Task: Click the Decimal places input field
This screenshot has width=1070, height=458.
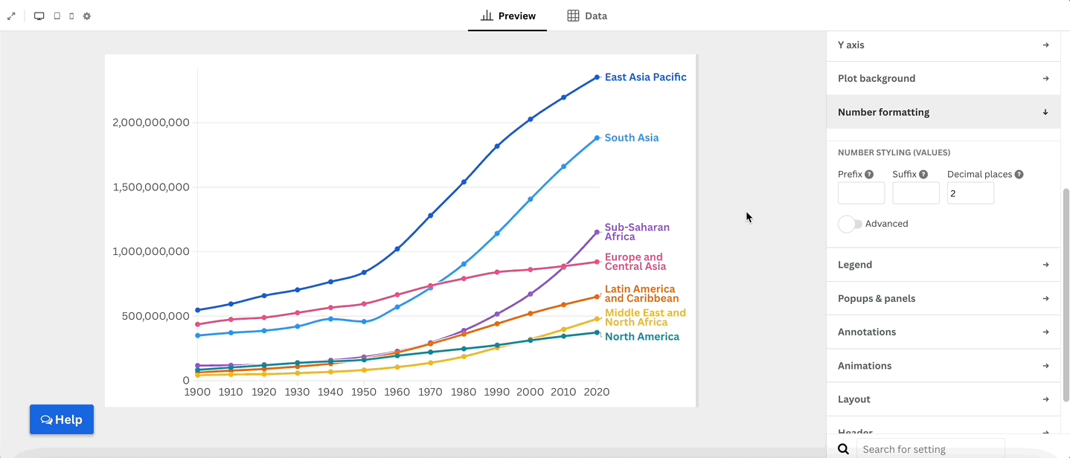Action: click(970, 193)
